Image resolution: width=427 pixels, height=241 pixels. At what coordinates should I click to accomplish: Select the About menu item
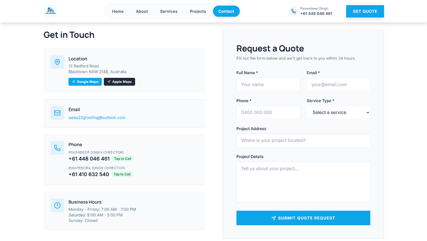(x=142, y=11)
